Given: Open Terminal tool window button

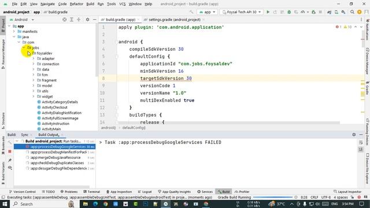Looking at the screenshot, I should pos(92,192).
